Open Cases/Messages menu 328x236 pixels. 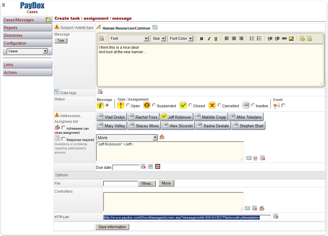coord(28,20)
